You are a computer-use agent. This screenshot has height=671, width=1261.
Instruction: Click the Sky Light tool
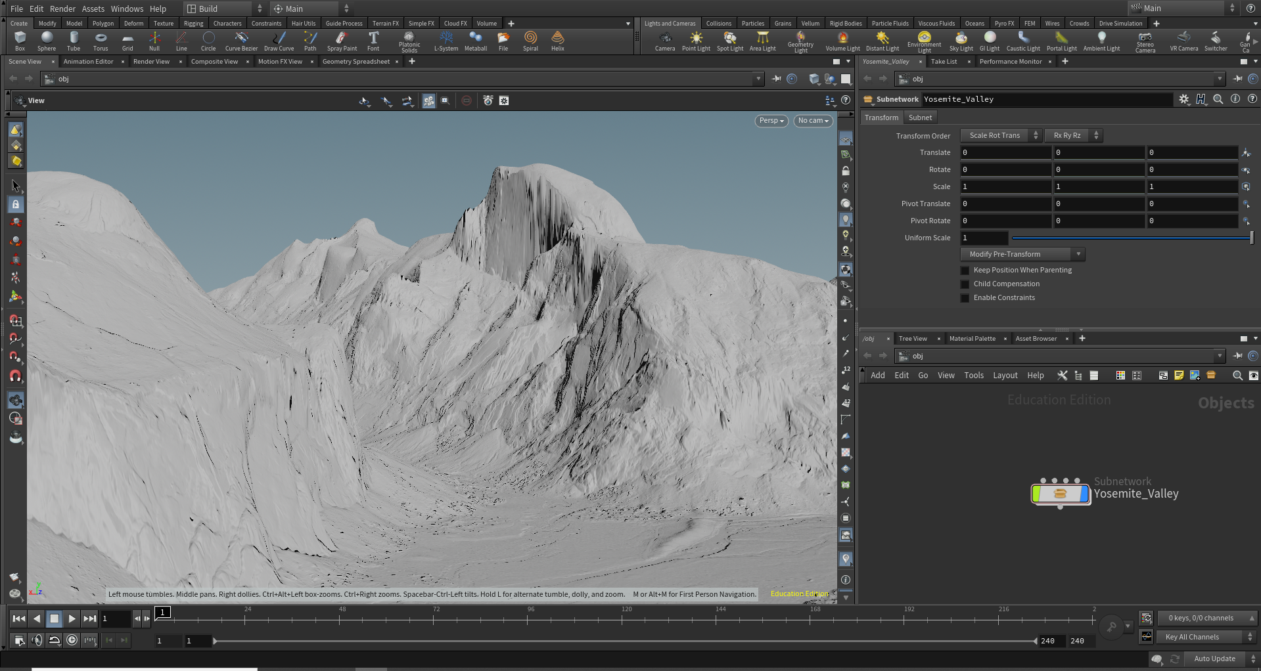(x=961, y=41)
